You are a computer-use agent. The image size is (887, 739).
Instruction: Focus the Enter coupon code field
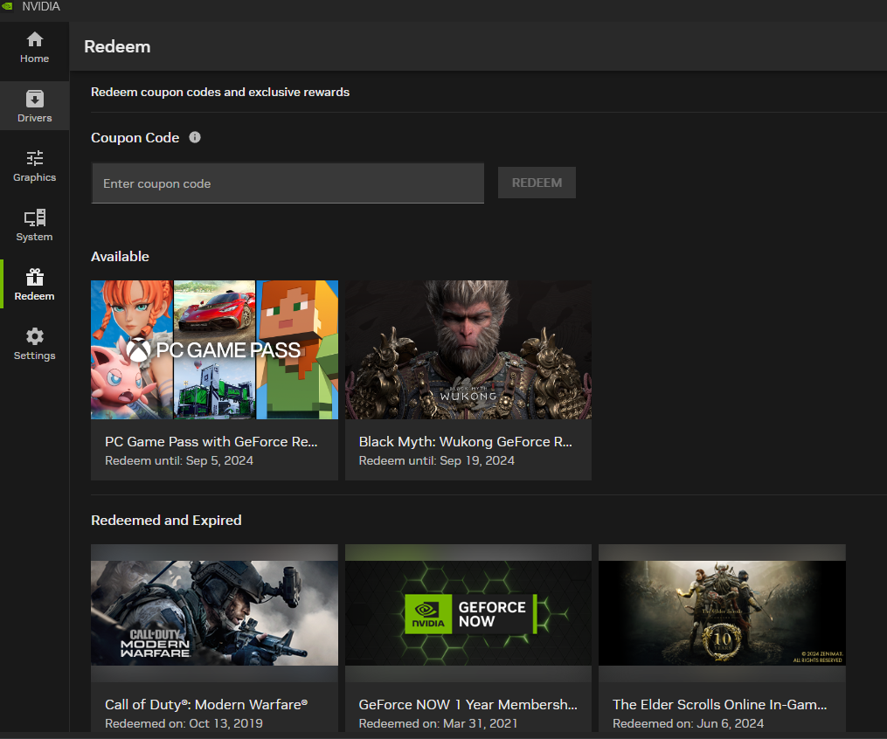click(288, 183)
